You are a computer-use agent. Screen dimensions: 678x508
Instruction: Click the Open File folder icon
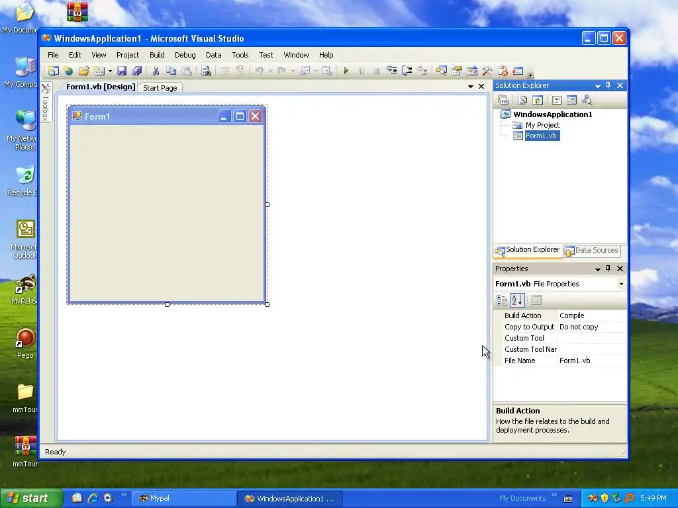click(84, 71)
